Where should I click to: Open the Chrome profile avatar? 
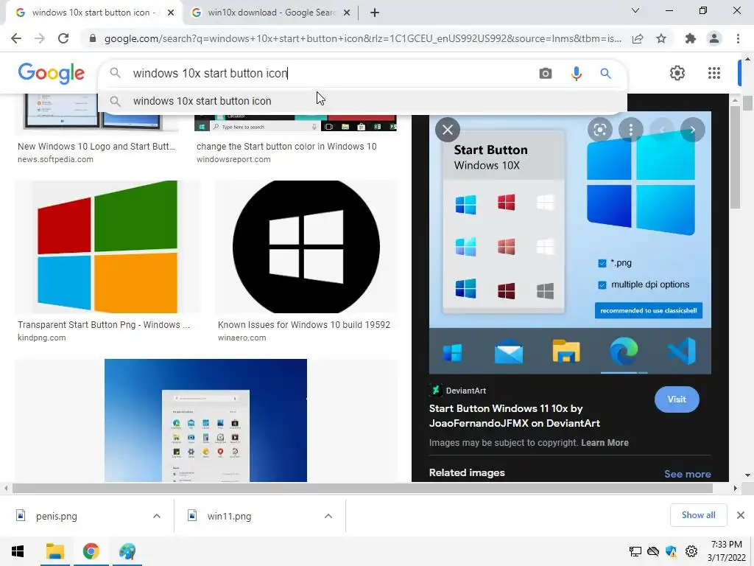tap(714, 38)
